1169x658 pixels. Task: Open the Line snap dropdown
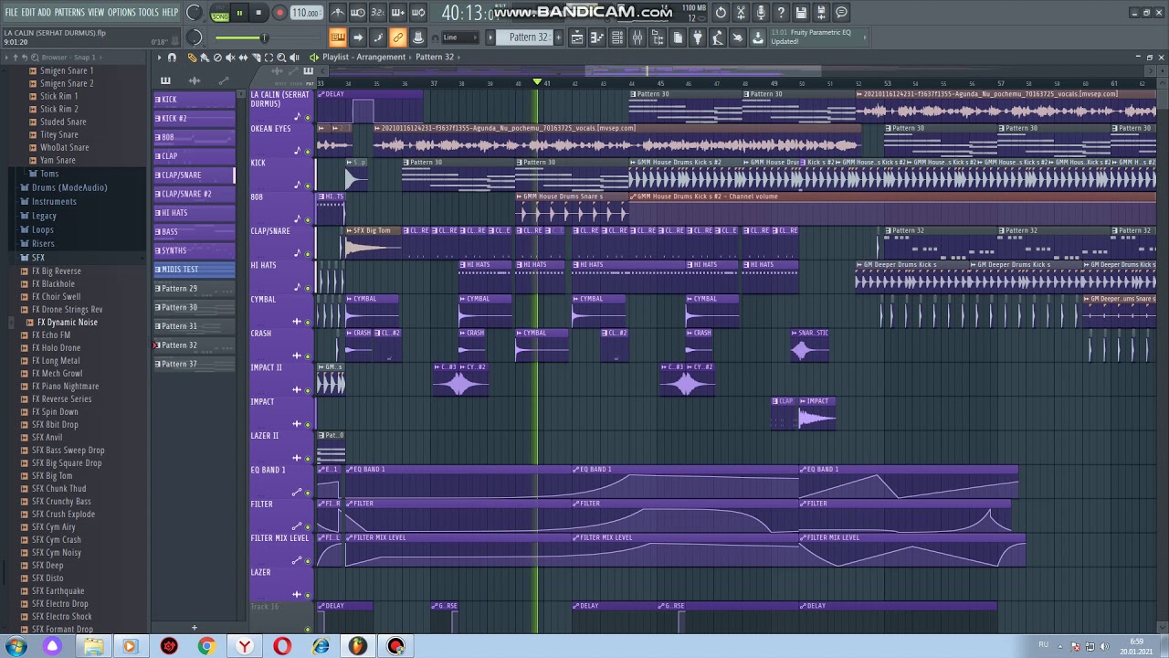click(460, 37)
